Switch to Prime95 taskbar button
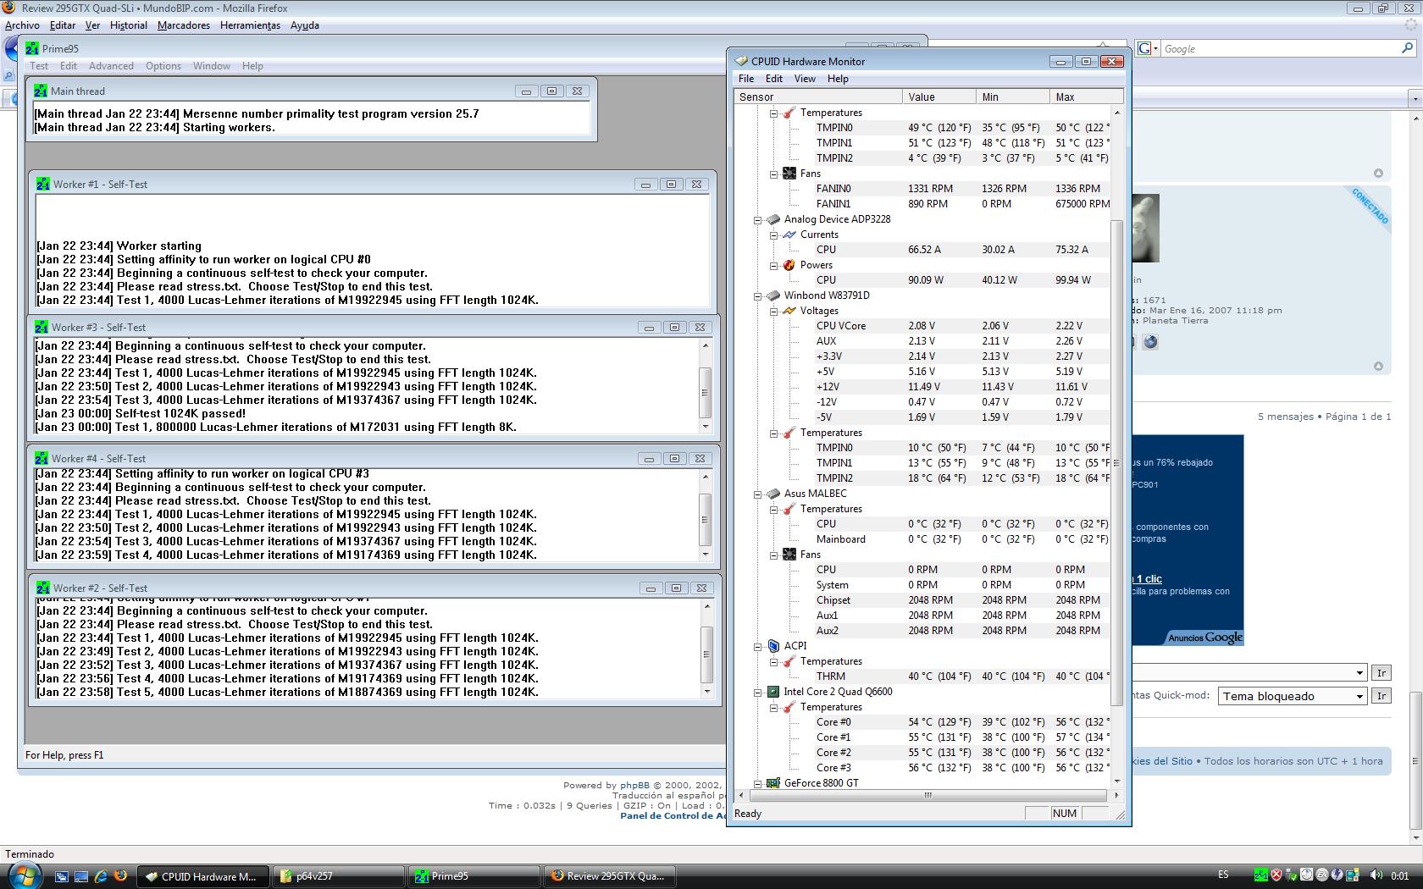Image resolution: width=1423 pixels, height=889 pixels. coord(475,876)
